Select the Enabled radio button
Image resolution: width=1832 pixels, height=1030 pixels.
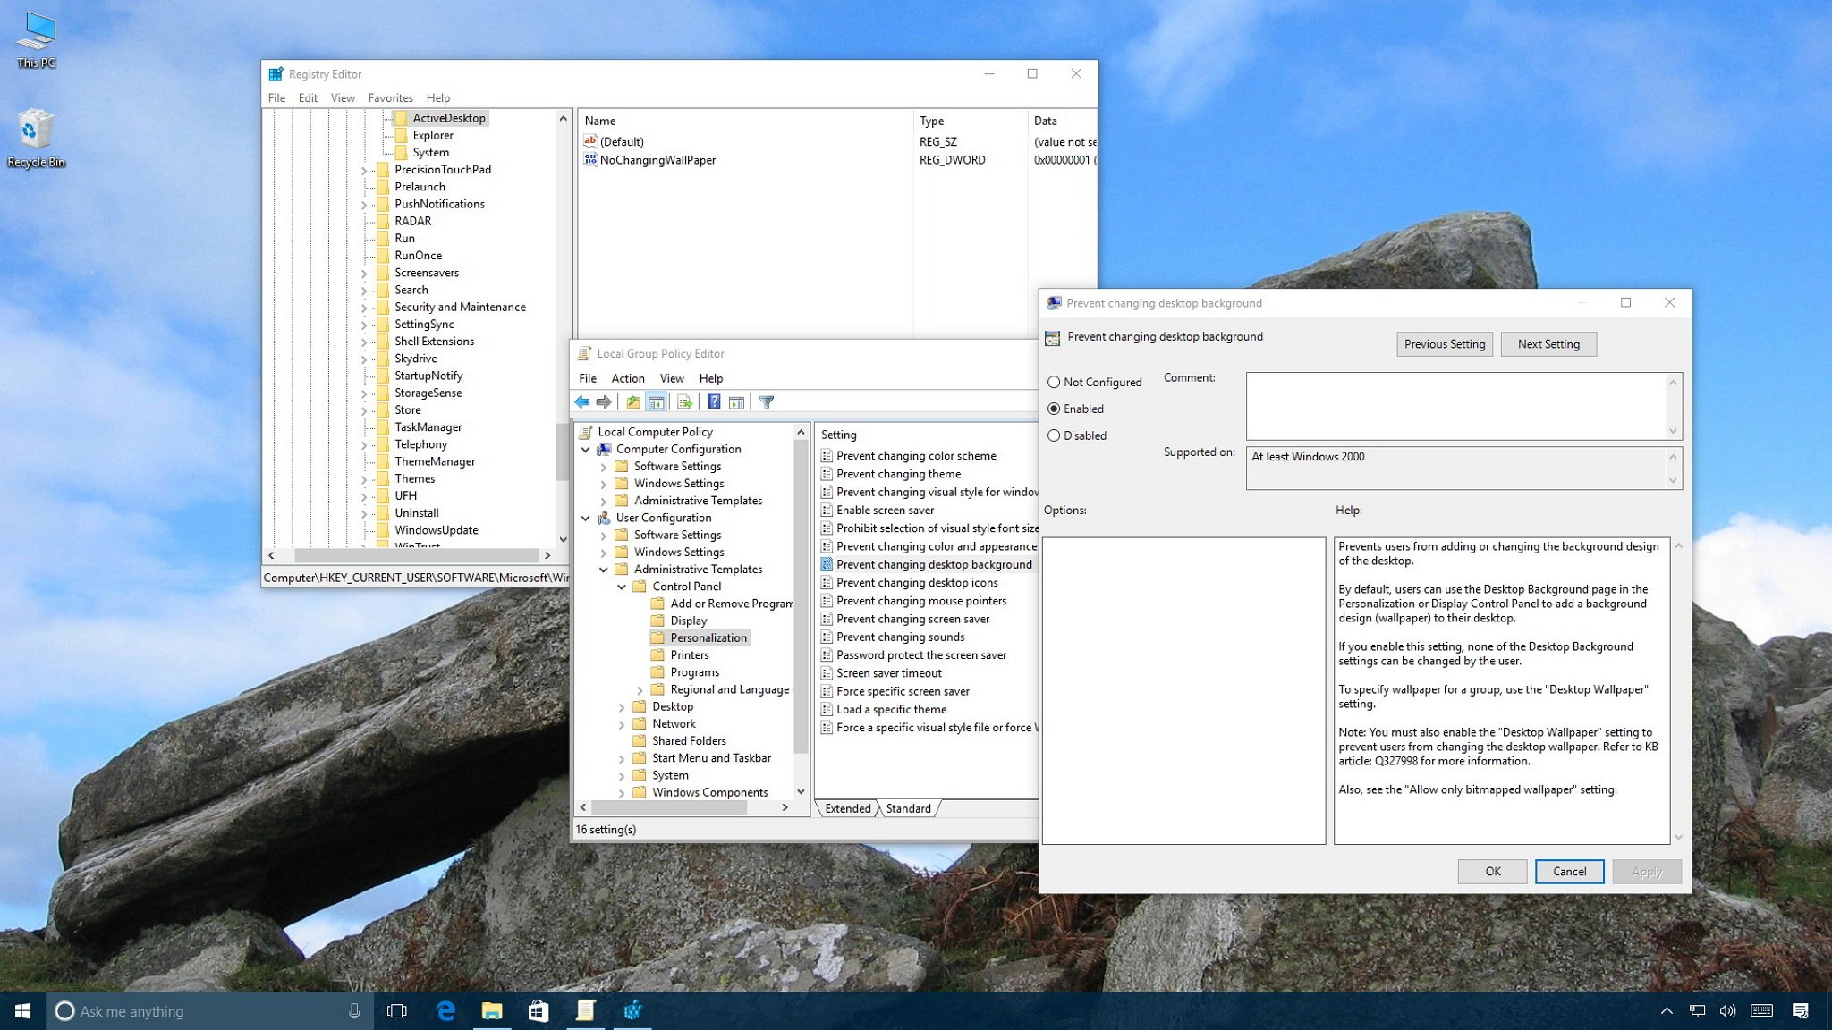tap(1055, 408)
